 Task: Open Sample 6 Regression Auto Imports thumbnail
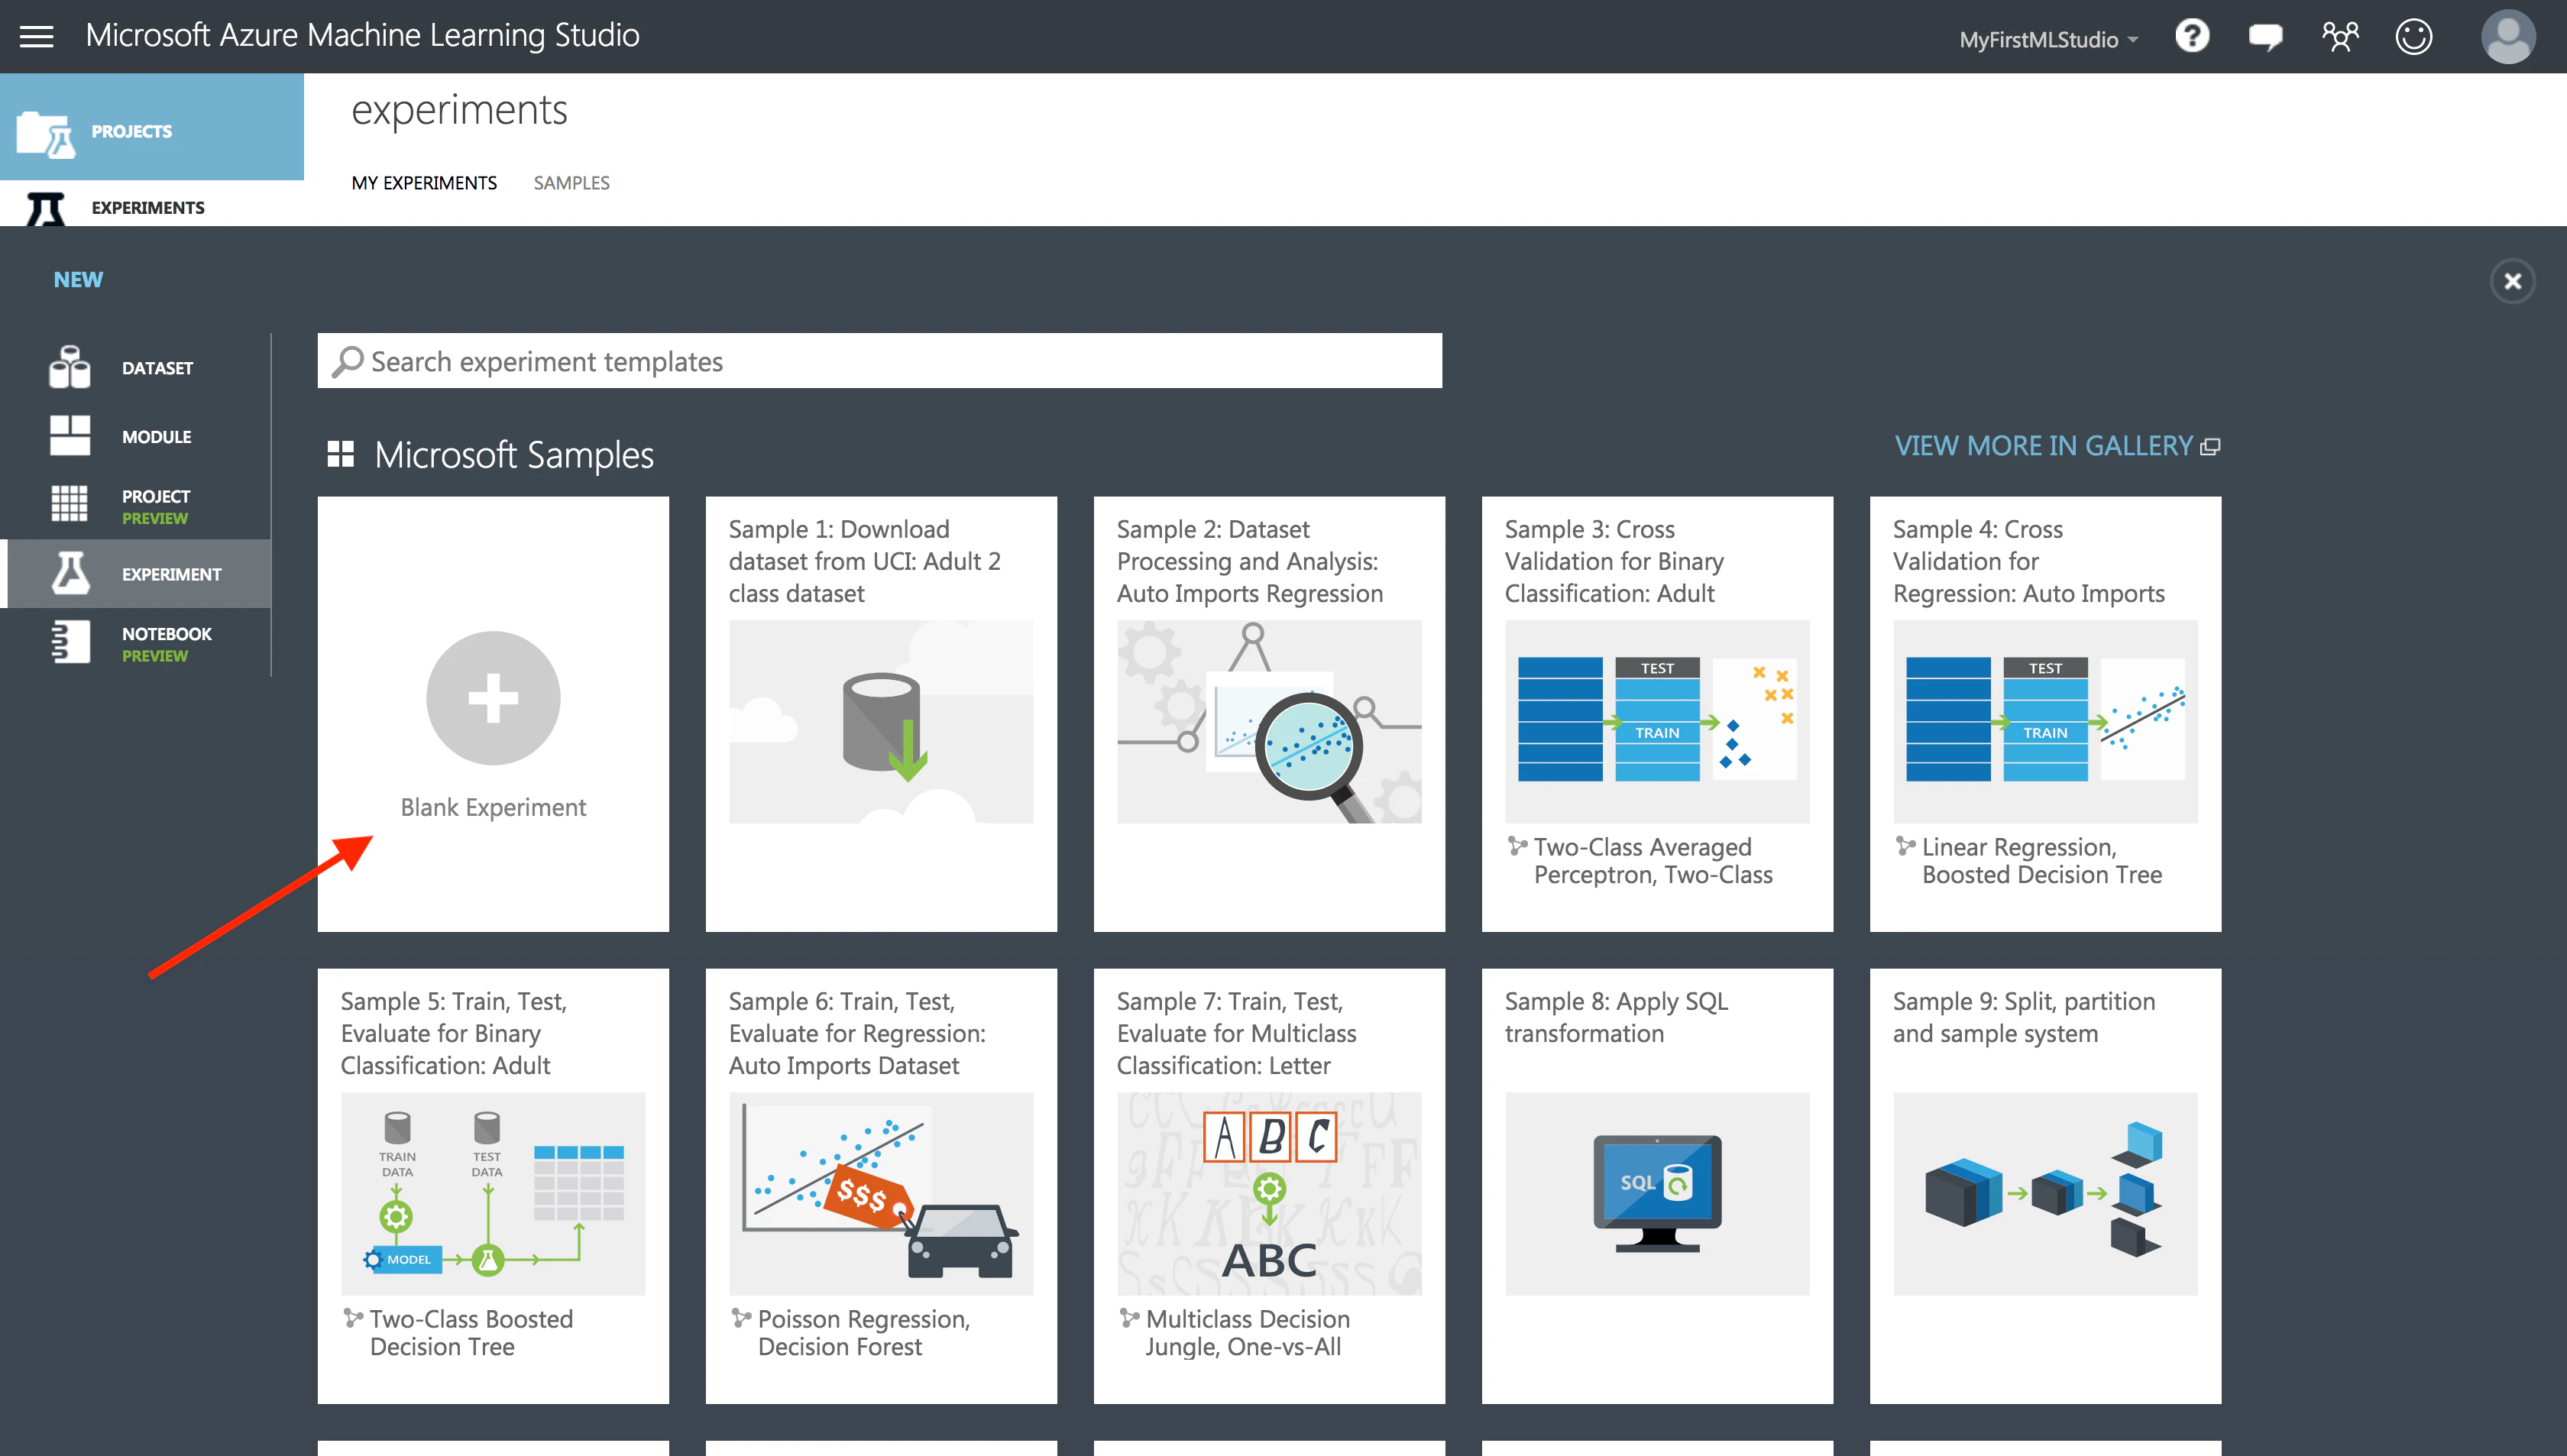pos(880,1194)
